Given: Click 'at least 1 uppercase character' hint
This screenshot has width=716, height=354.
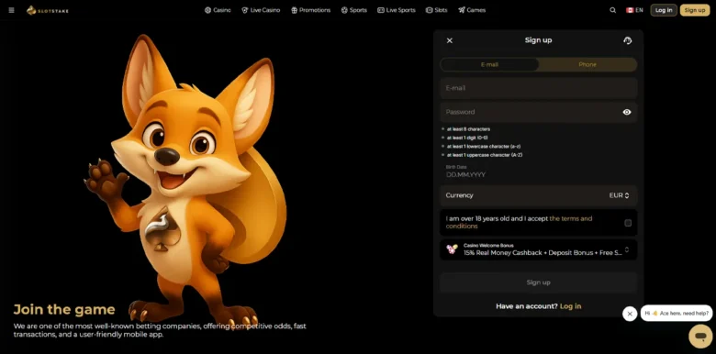Looking at the screenshot, I should pyautogui.click(x=485, y=155).
